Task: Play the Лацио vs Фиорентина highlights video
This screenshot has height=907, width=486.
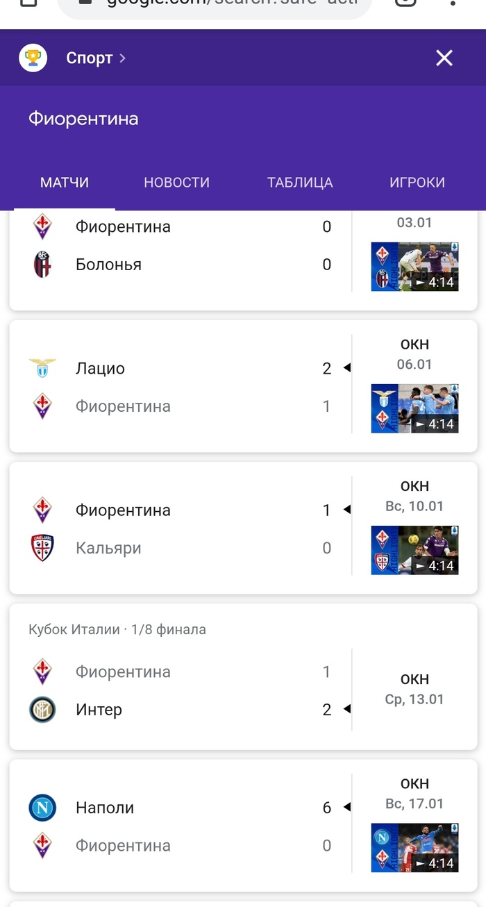Action: point(414,408)
